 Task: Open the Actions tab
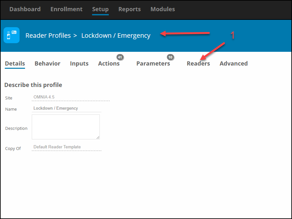[109, 64]
